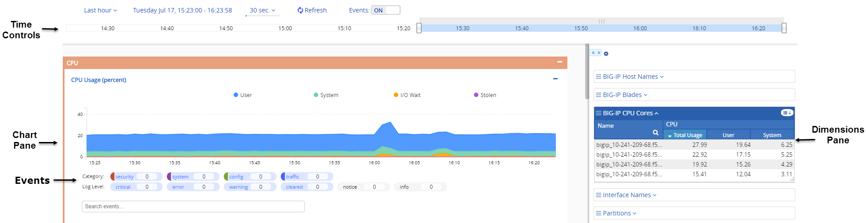
Task: Click the hamburger icon beside BIG-IP CPU Cores
Action: coord(599,113)
